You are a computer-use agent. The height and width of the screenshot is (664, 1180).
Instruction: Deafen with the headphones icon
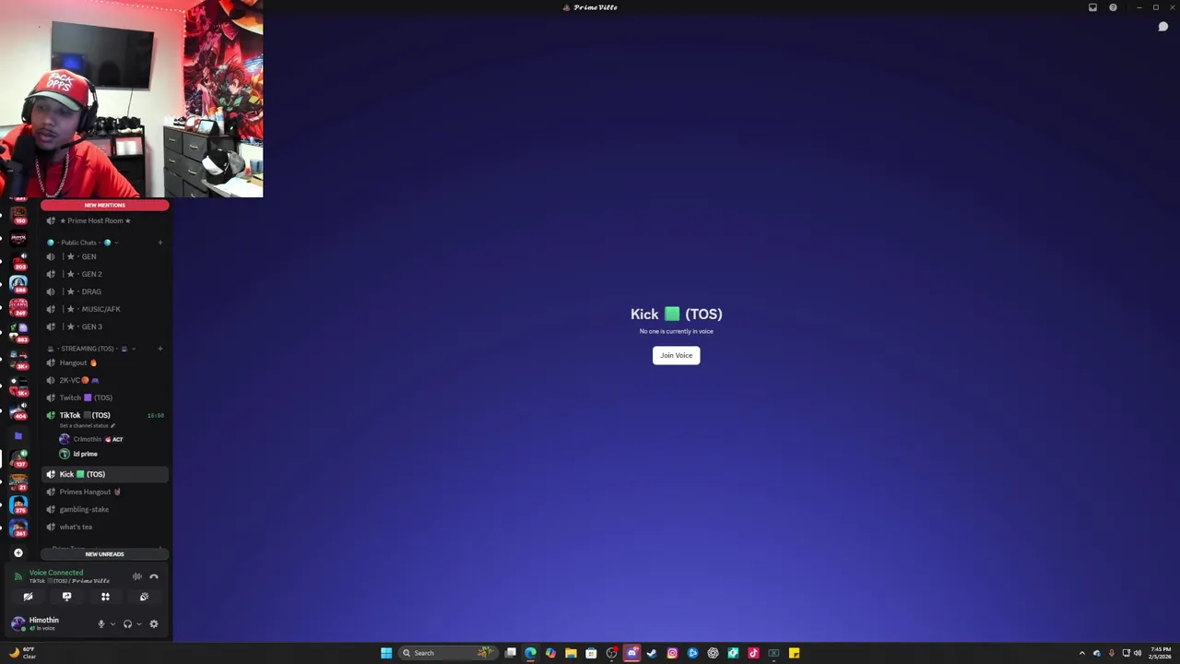(x=127, y=624)
